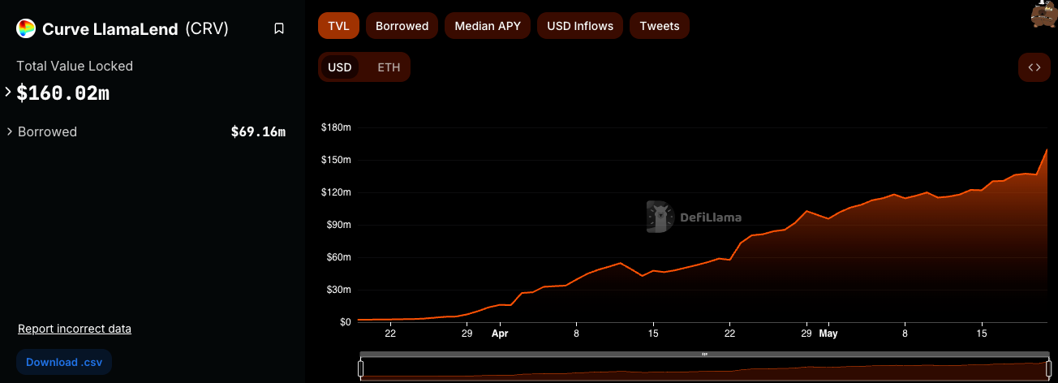Click the $180m y-axis label
Viewport: 1058px width, 383px height.
[336, 127]
